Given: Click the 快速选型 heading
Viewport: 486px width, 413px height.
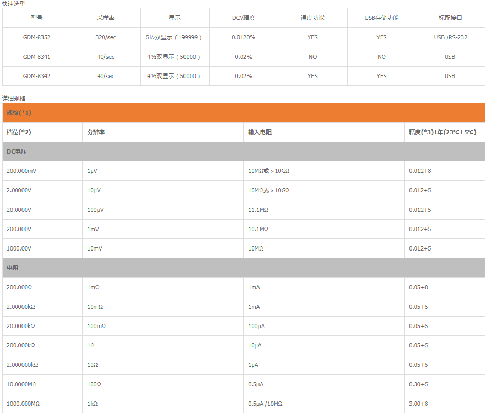Looking at the screenshot, I should (14, 4).
